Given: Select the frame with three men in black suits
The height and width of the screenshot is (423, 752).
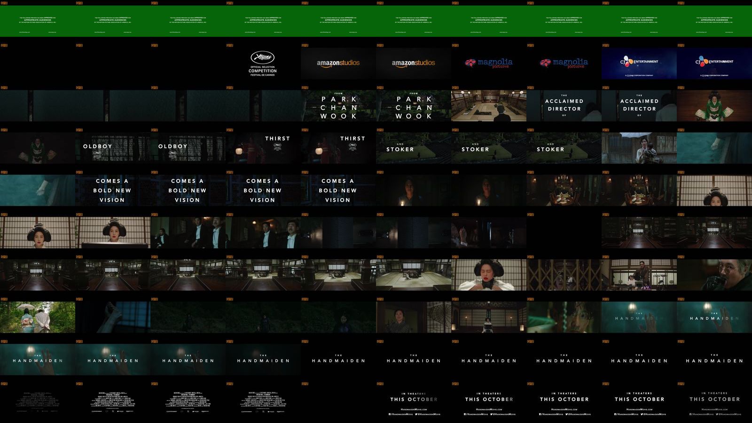Looking at the screenshot, I should 188,233.
